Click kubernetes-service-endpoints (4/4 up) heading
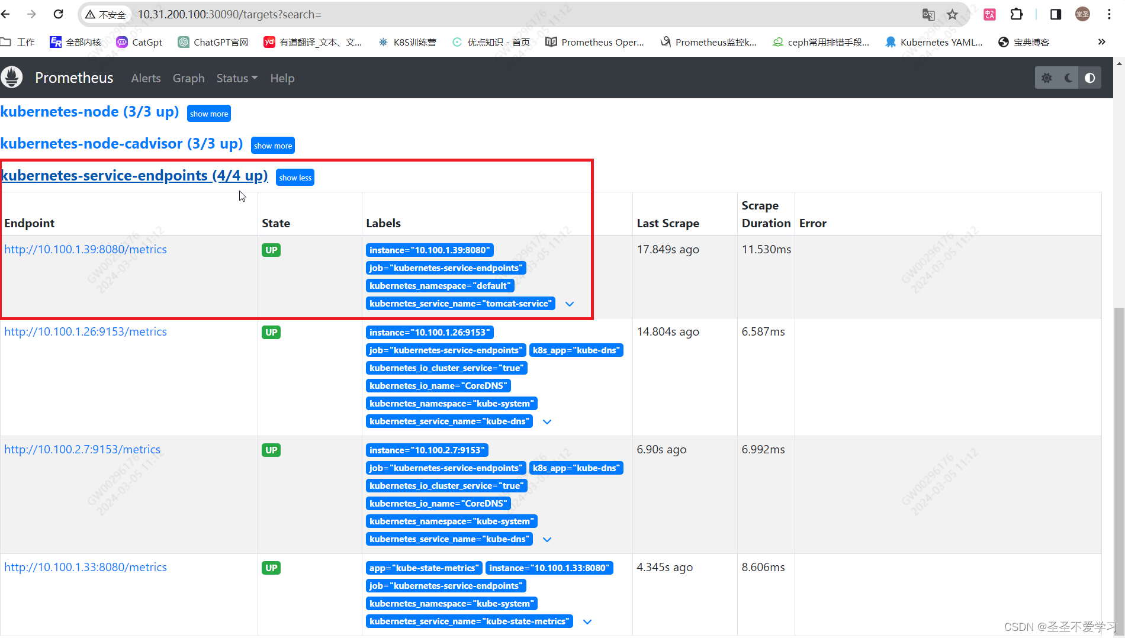The height and width of the screenshot is (638, 1125). tap(135, 175)
